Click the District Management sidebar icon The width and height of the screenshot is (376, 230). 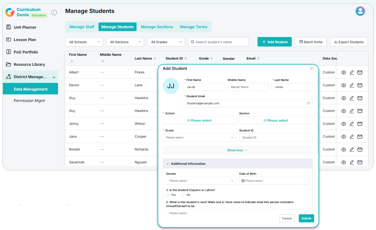tap(9, 77)
